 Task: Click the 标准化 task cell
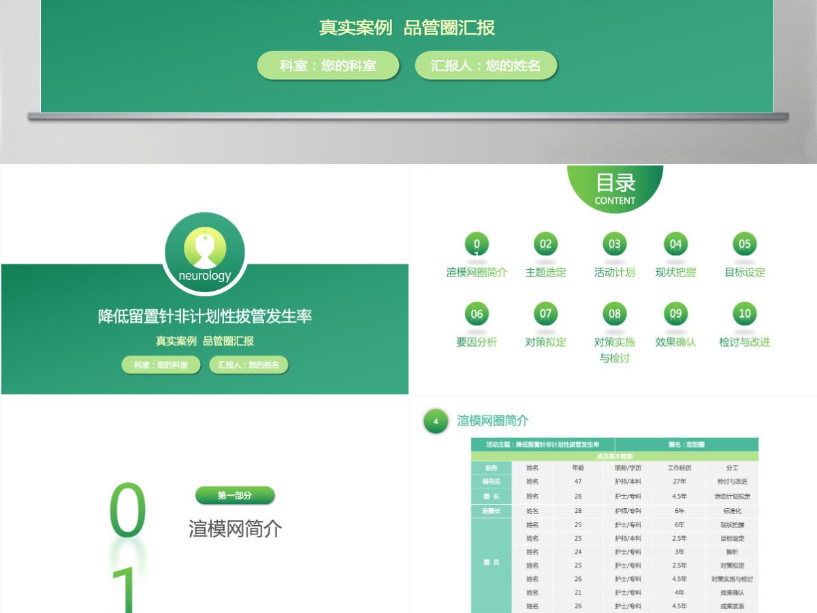click(732, 511)
